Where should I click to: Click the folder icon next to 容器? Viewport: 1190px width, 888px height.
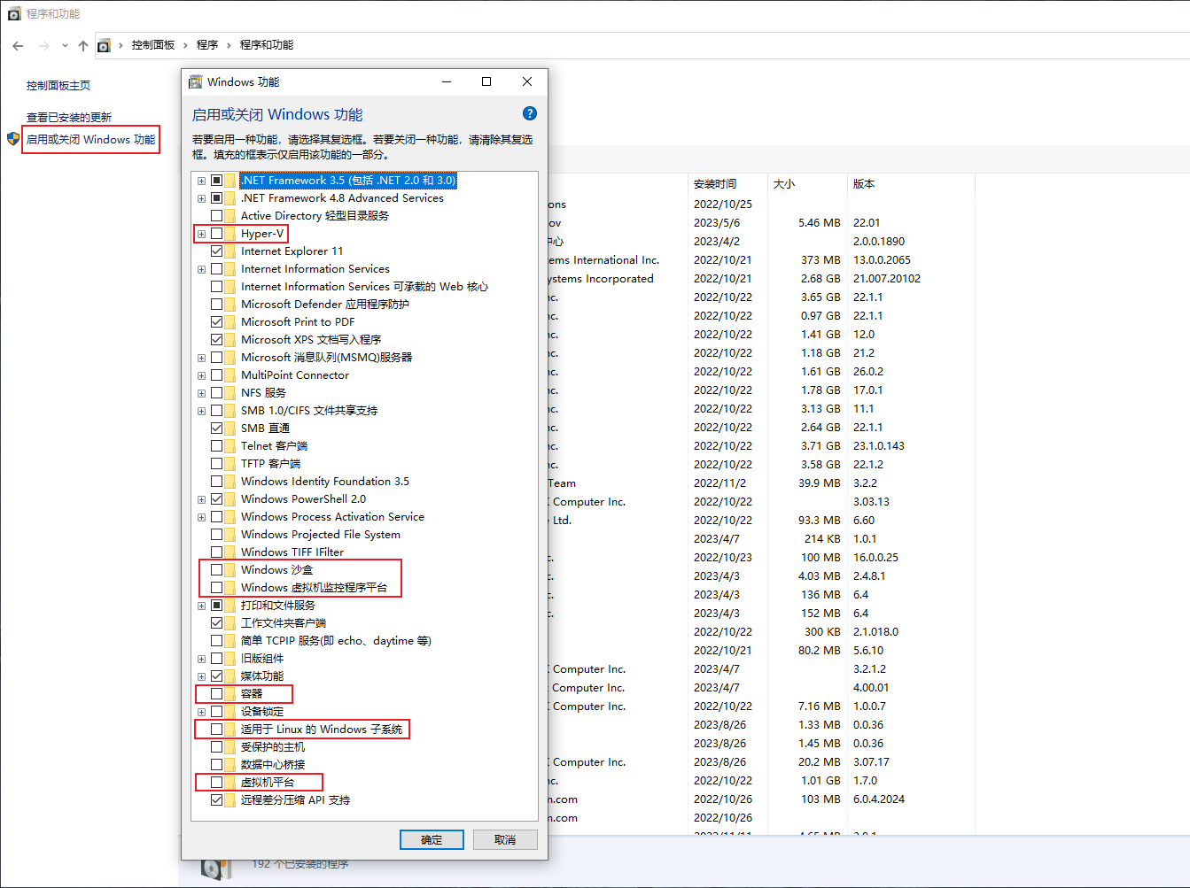(x=230, y=694)
